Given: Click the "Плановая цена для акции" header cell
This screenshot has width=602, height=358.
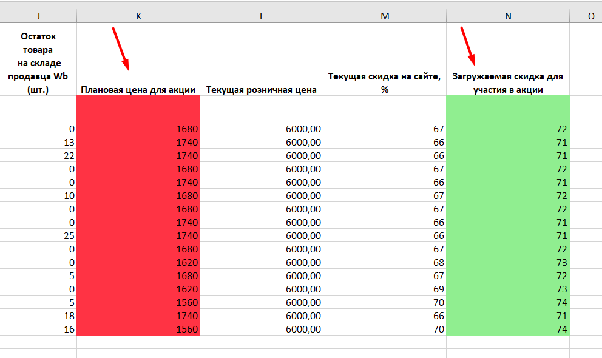Looking at the screenshot, I should click(138, 90).
